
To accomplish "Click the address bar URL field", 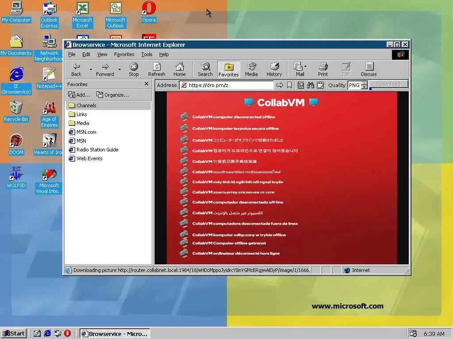I will 226,85.
